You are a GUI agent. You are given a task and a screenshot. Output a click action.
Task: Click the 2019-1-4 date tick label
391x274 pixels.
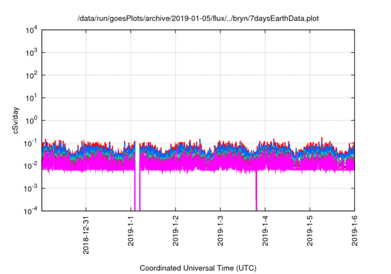click(265, 231)
